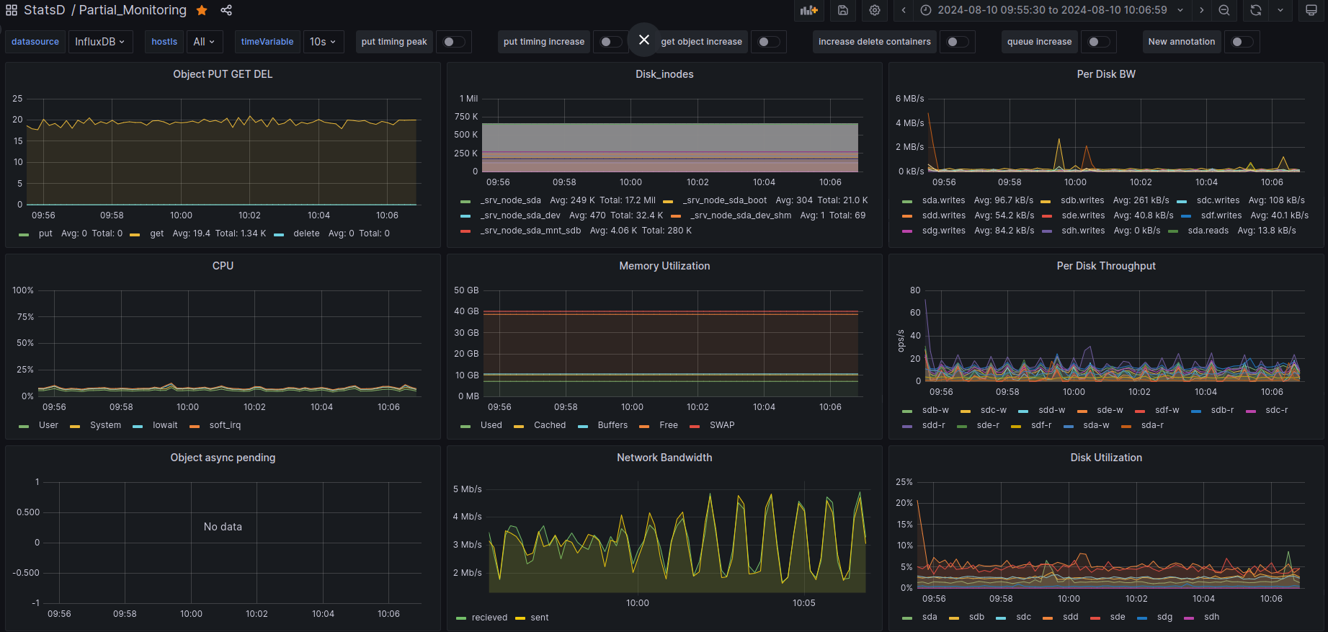The image size is (1328, 632).
Task: Open the Network Bandwidth panel title menu
Action: pyautogui.click(x=664, y=458)
